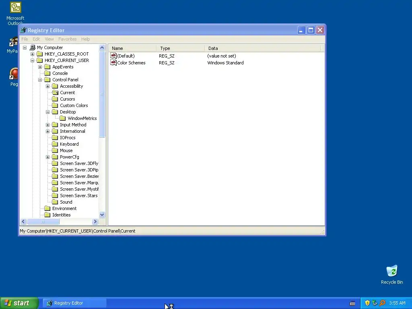Click the Keyboard folder icon

click(55, 144)
